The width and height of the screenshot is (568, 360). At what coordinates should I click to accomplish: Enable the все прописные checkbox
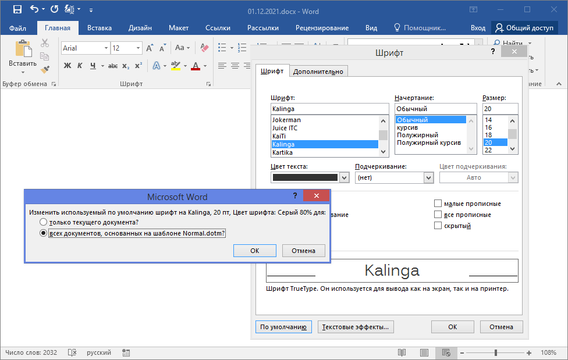[x=438, y=215]
